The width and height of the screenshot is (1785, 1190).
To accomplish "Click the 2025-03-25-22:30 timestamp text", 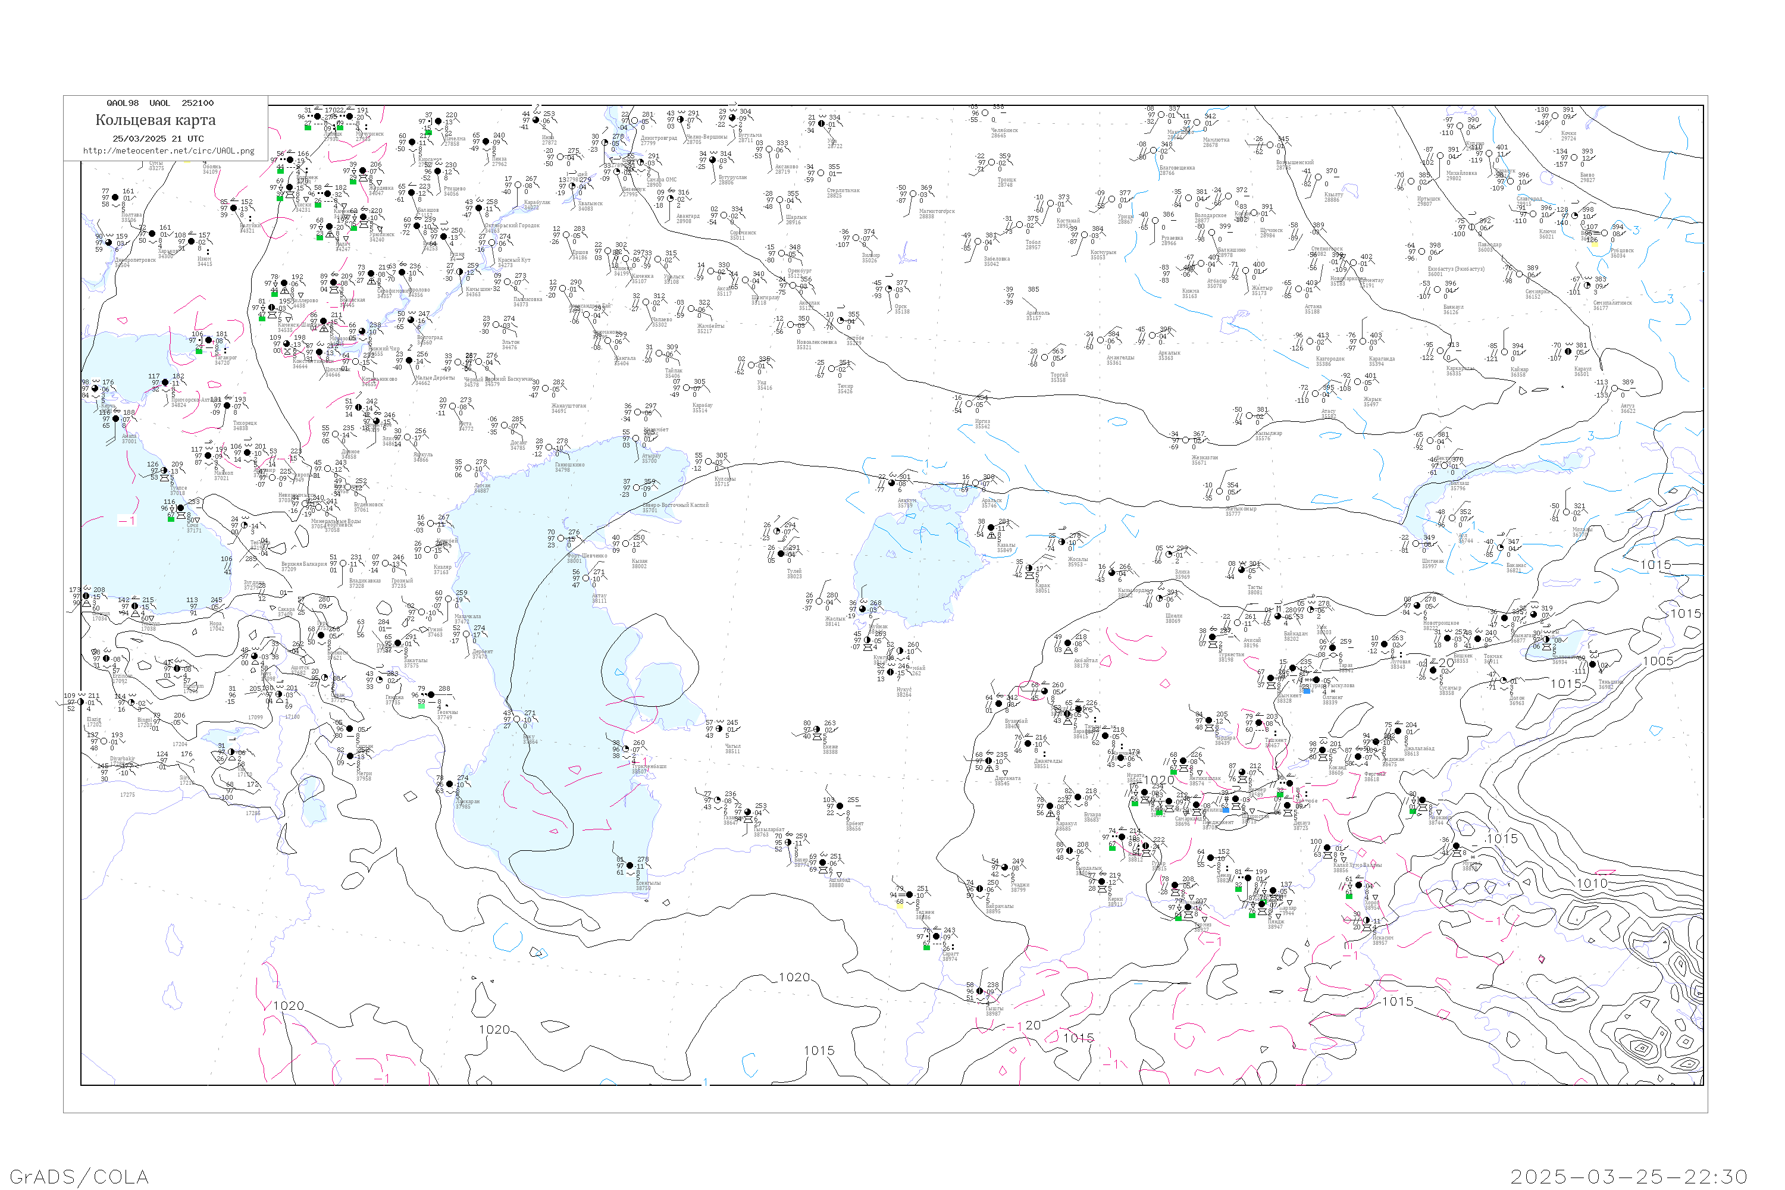I will [x=1629, y=1176].
